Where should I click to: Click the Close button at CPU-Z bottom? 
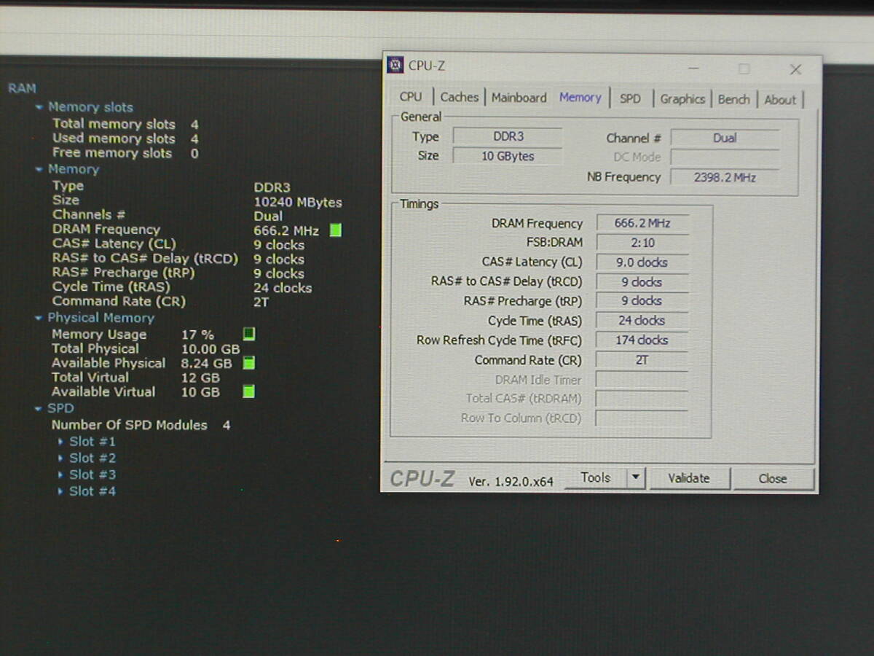[773, 479]
